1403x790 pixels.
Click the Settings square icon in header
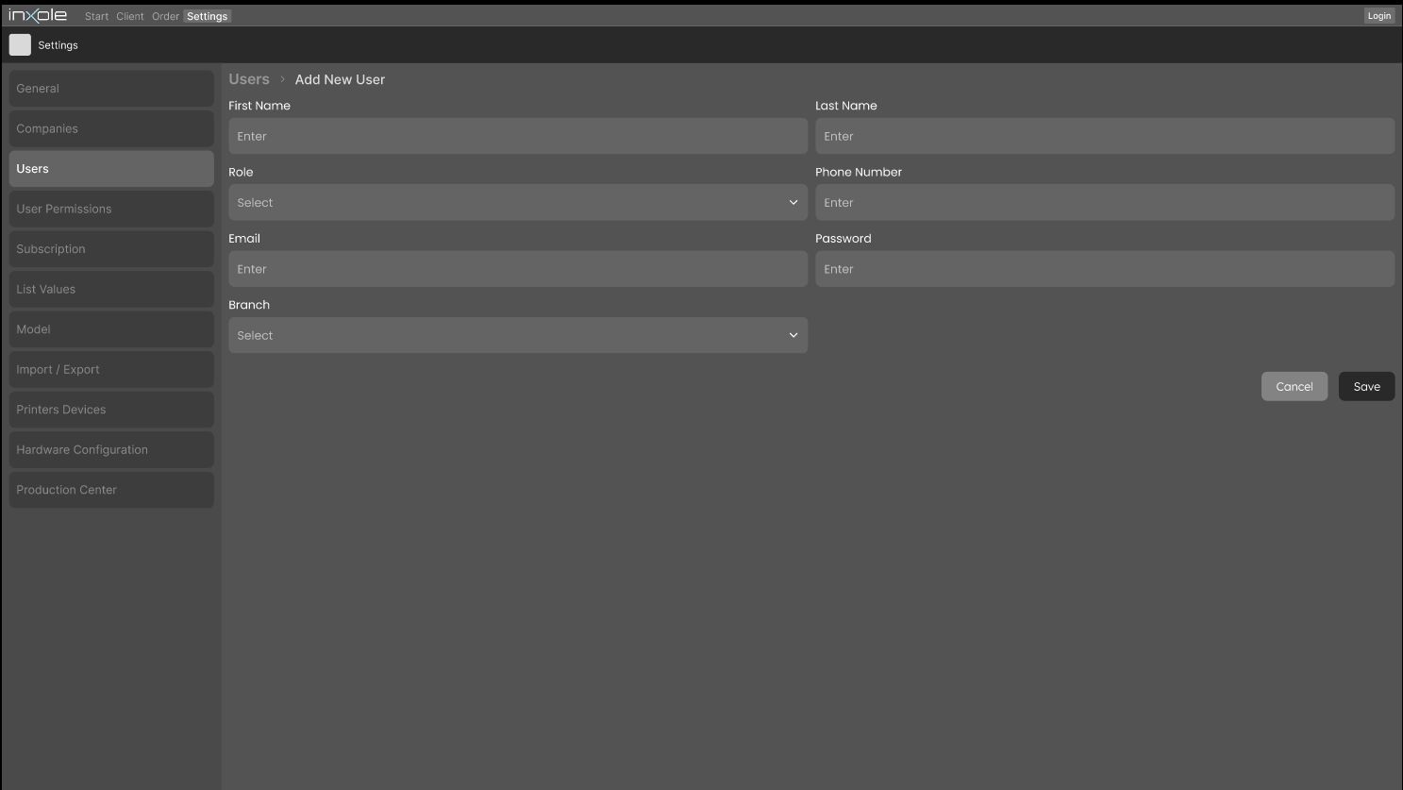pyautogui.click(x=20, y=45)
